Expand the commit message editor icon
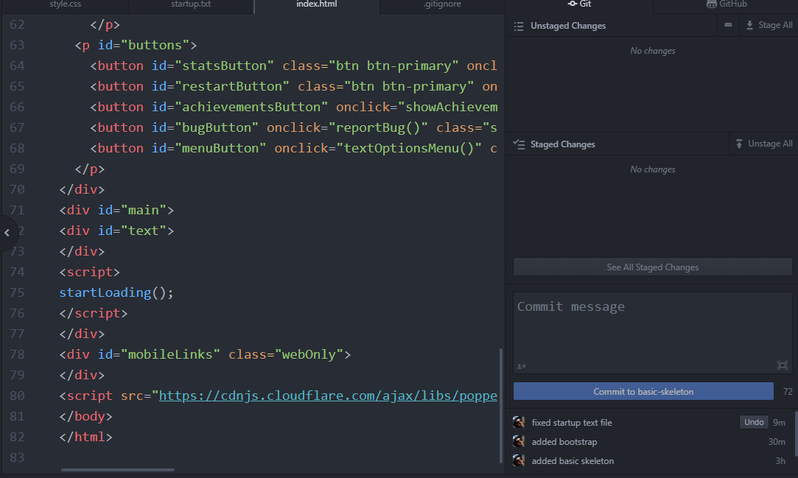 click(783, 365)
